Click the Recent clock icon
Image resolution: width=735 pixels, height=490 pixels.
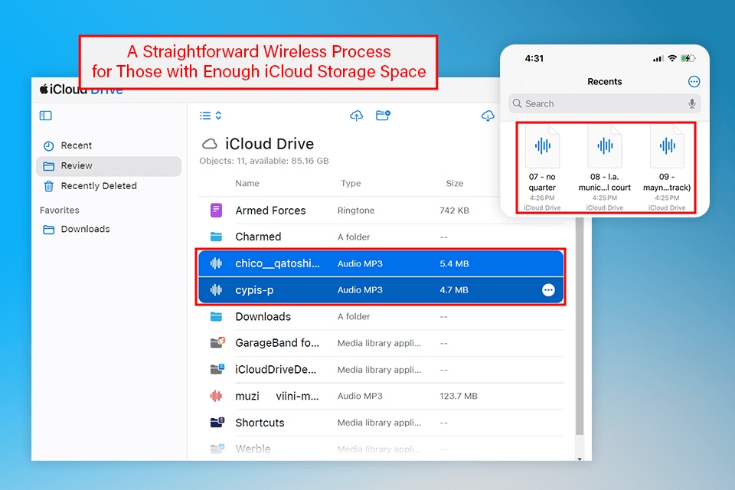(49, 145)
